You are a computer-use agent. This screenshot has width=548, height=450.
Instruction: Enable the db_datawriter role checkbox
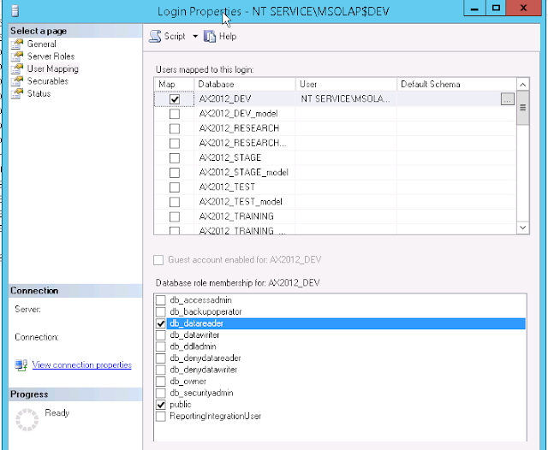point(161,335)
